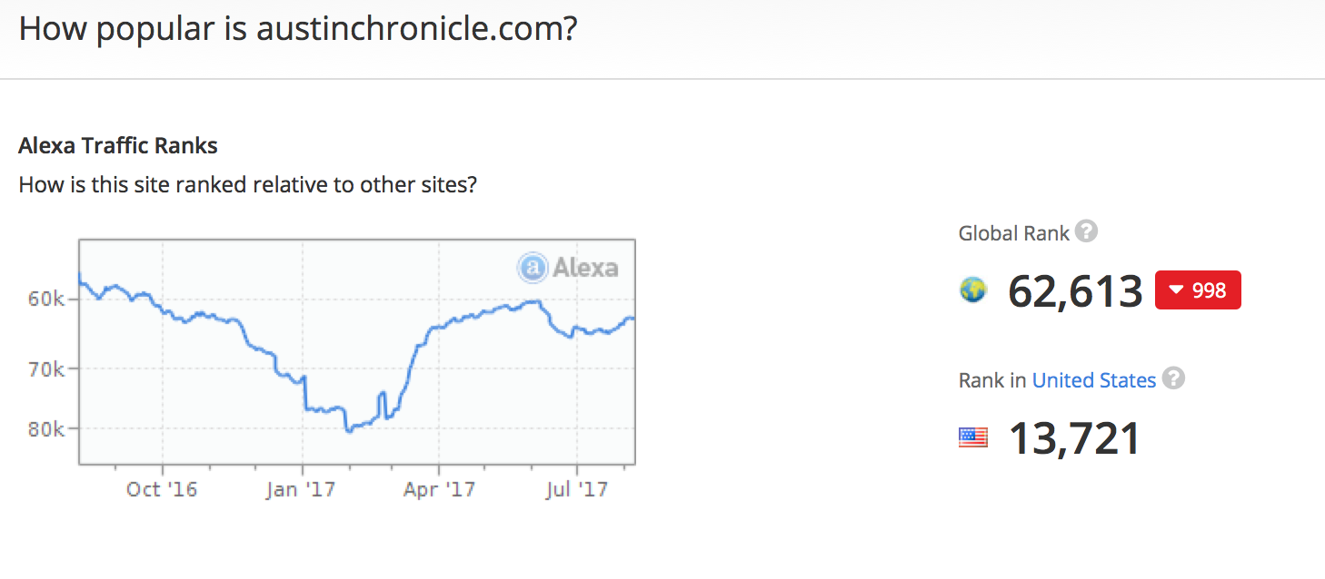Open the United States country link
Screen dimensions: 1325x579
coord(1094,380)
